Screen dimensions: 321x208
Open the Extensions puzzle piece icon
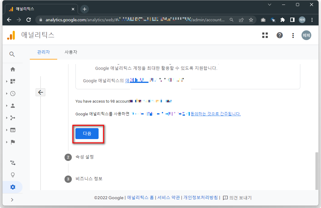click(x=283, y=20)
